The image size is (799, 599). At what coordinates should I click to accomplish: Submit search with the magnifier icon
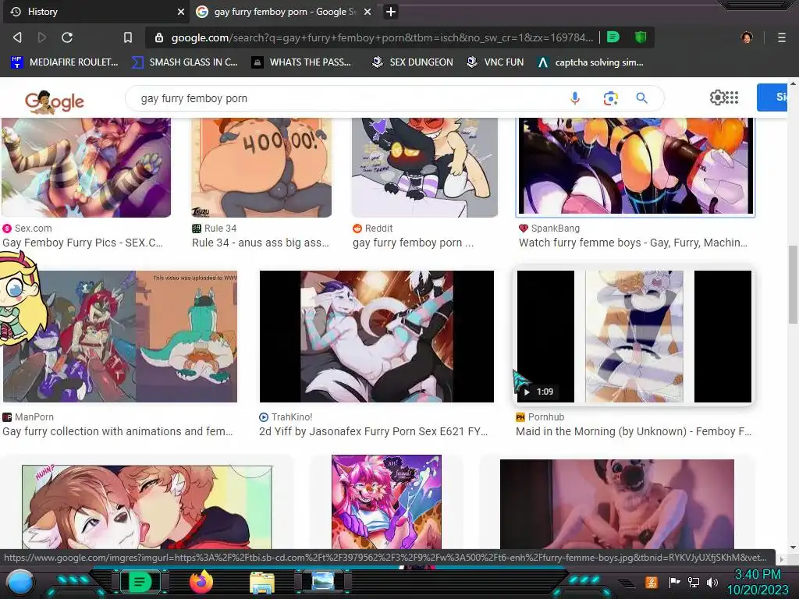[641, 98]
